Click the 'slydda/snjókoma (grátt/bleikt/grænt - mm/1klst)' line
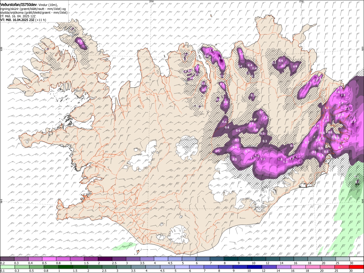The width and height of the screenshot is (364, 273). 34,13
